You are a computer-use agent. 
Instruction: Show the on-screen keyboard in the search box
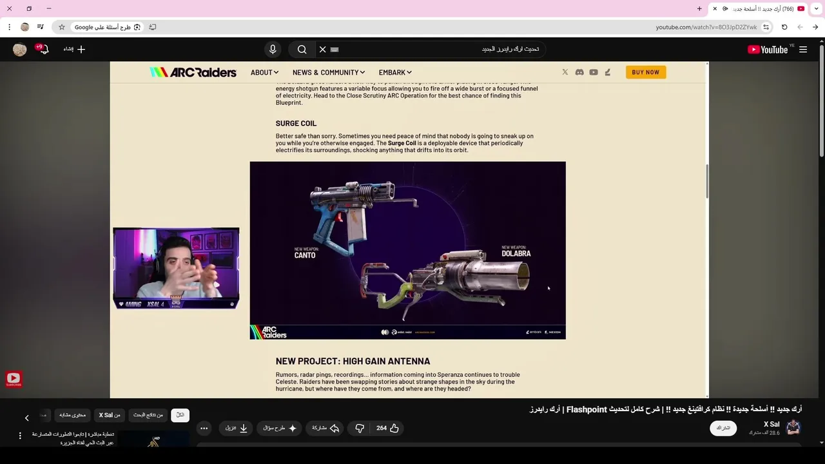point(335,50)
